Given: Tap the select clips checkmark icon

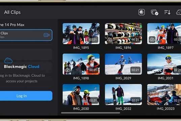Looking at the screenshot, I should 154,12.
